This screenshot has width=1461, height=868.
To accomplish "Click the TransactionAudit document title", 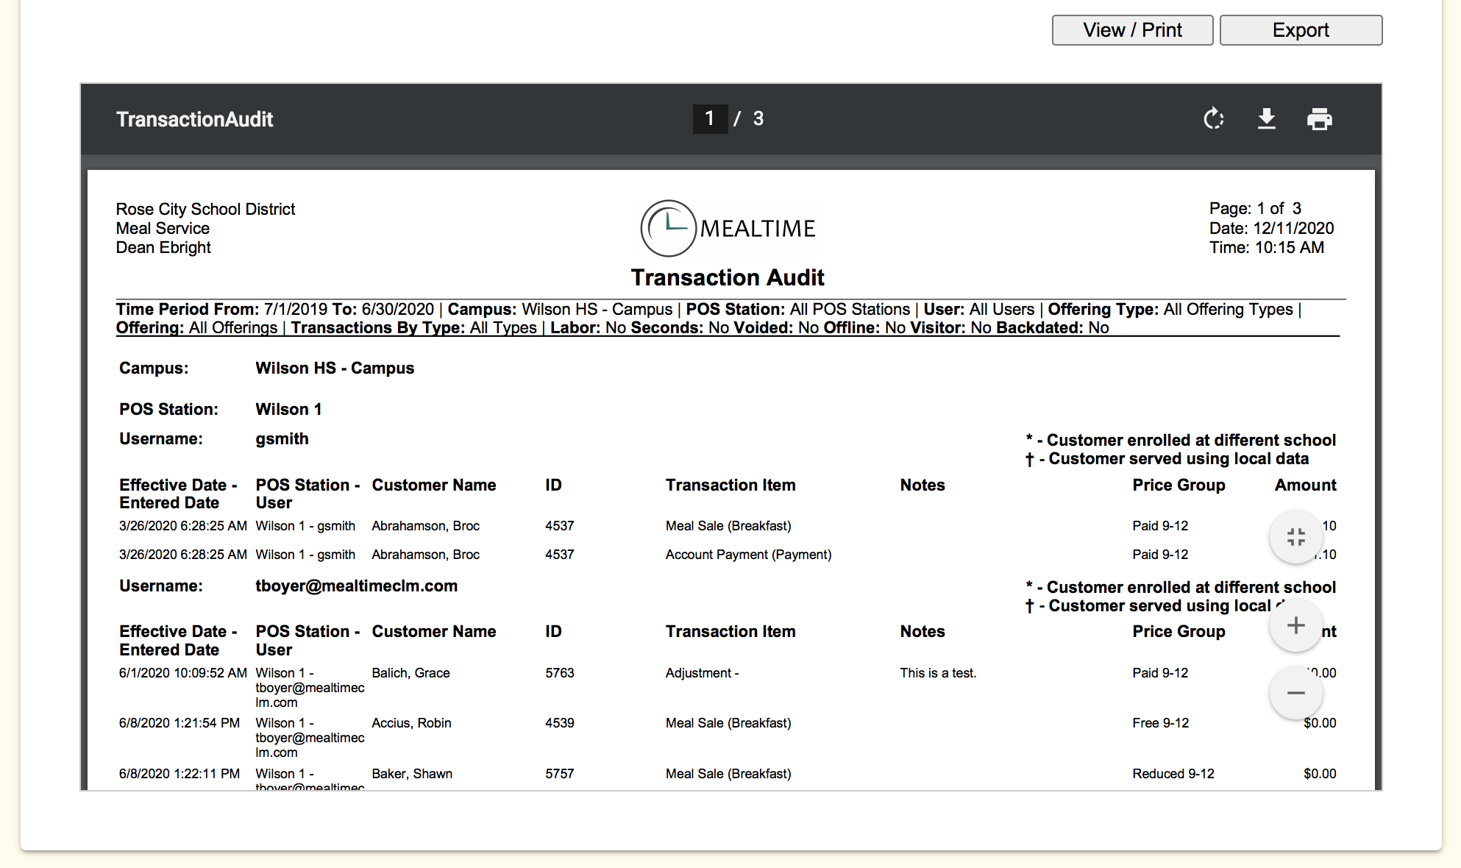I will click(x=194, y=119).
